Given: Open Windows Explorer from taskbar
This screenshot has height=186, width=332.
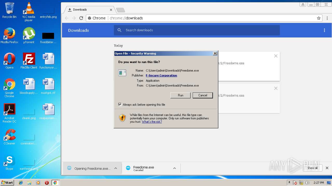Looking at the screenshot, I should (x=29, y=183).
